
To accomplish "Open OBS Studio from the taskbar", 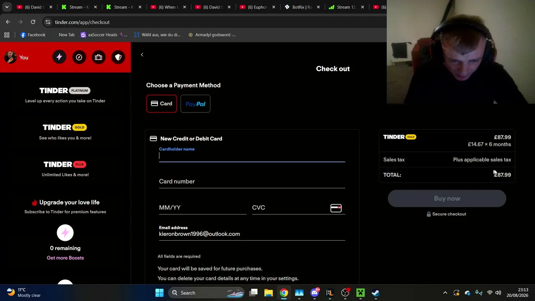I will (345, 293).
